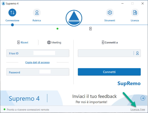
Task: Click the exit arrow icon below the logo
Action: click(x=91, y=29)
